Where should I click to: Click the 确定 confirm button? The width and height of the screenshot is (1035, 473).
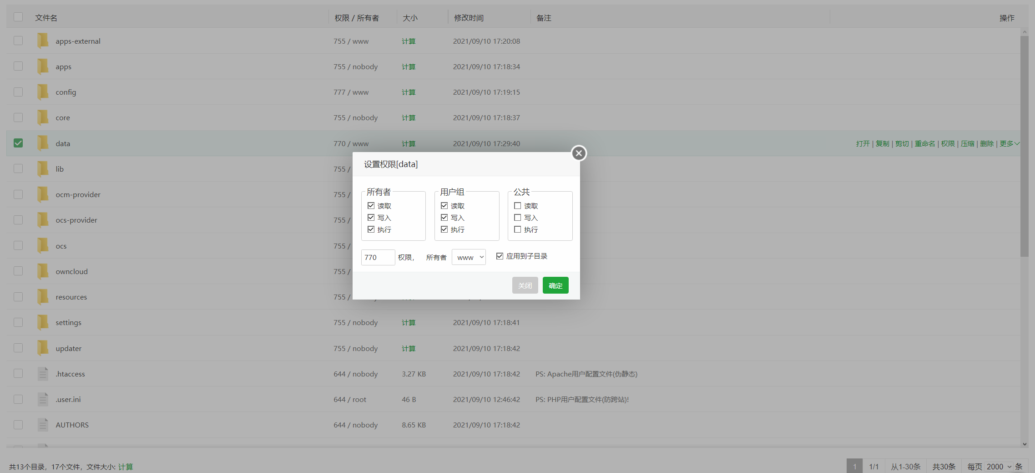tap(555, 285)
